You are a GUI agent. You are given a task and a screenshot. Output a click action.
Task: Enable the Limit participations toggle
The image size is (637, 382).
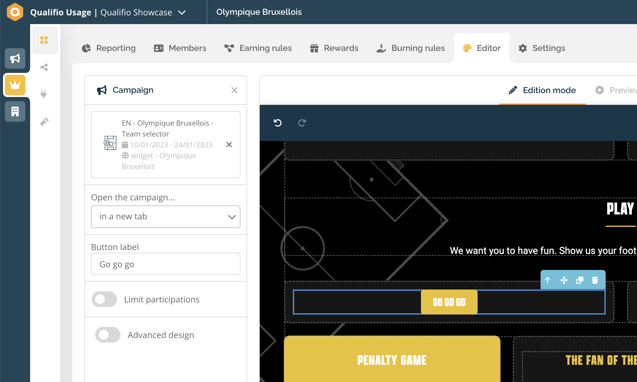104,299
